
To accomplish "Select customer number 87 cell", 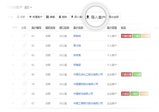I will pos(33,36).
